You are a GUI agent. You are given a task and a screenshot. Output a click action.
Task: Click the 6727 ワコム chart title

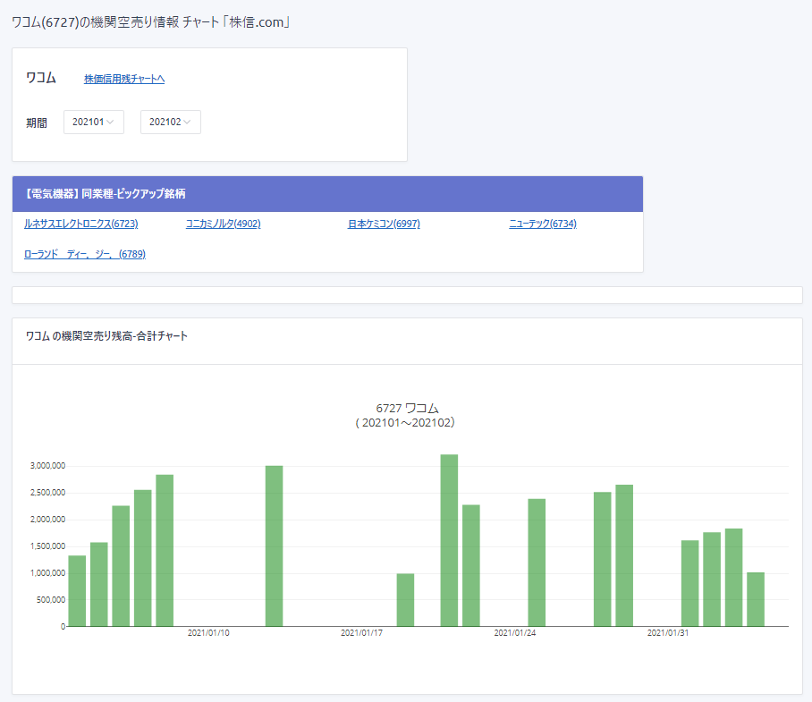point(407,408)
